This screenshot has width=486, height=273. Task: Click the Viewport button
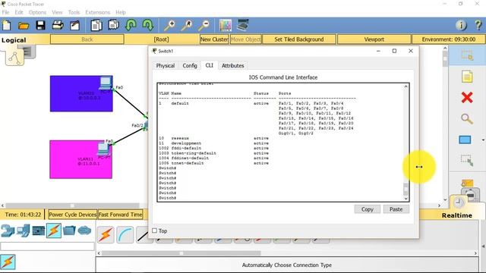[374, 39]
